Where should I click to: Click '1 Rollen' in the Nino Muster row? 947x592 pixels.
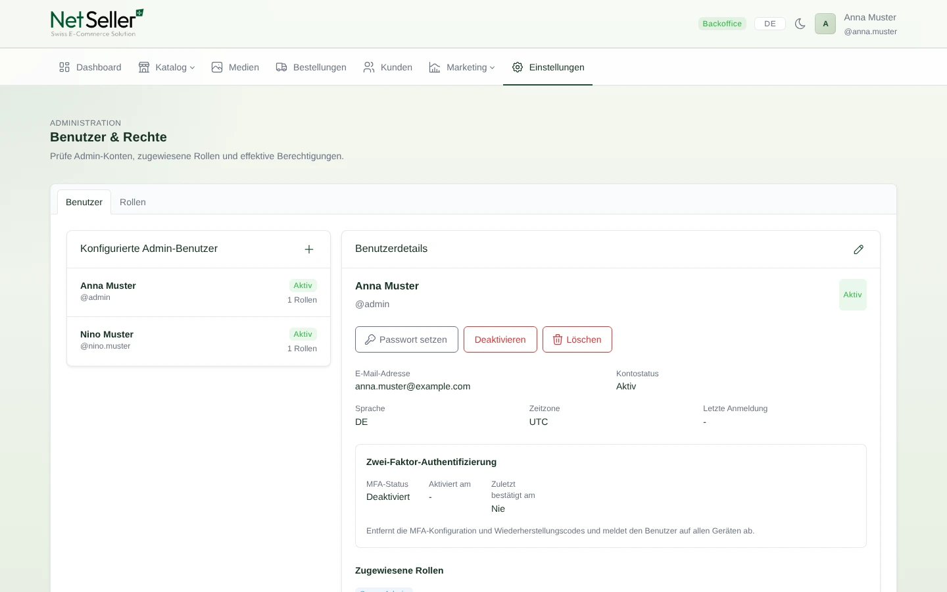click(302, 349)
